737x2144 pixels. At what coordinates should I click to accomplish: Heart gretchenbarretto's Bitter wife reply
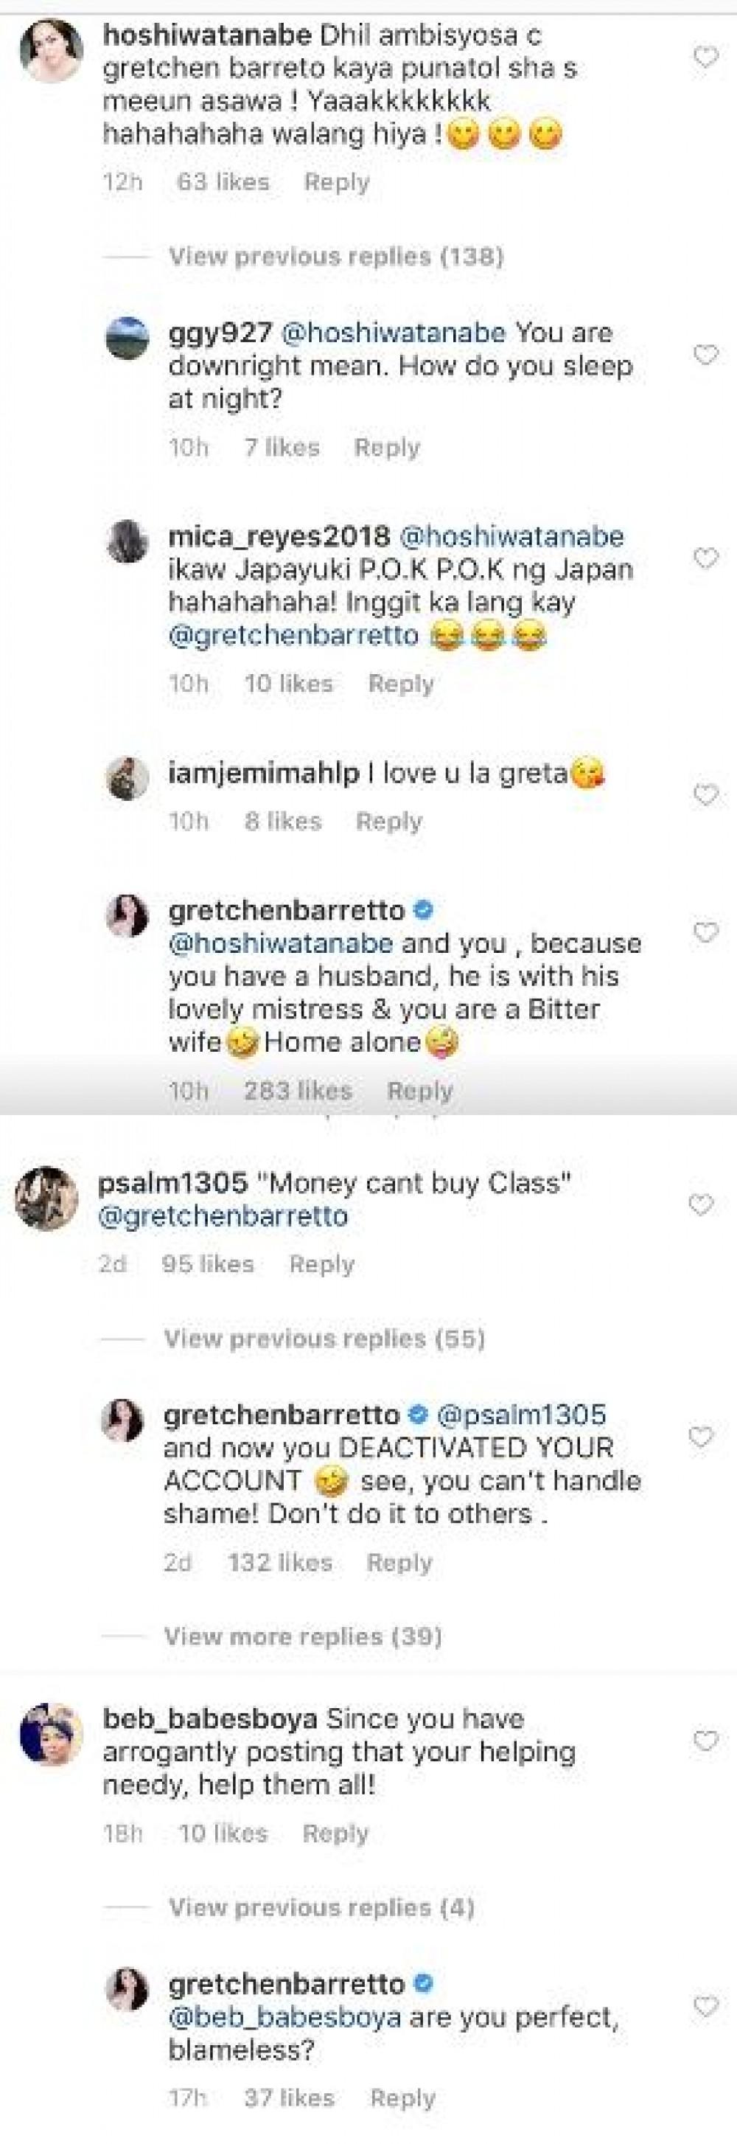705,932
